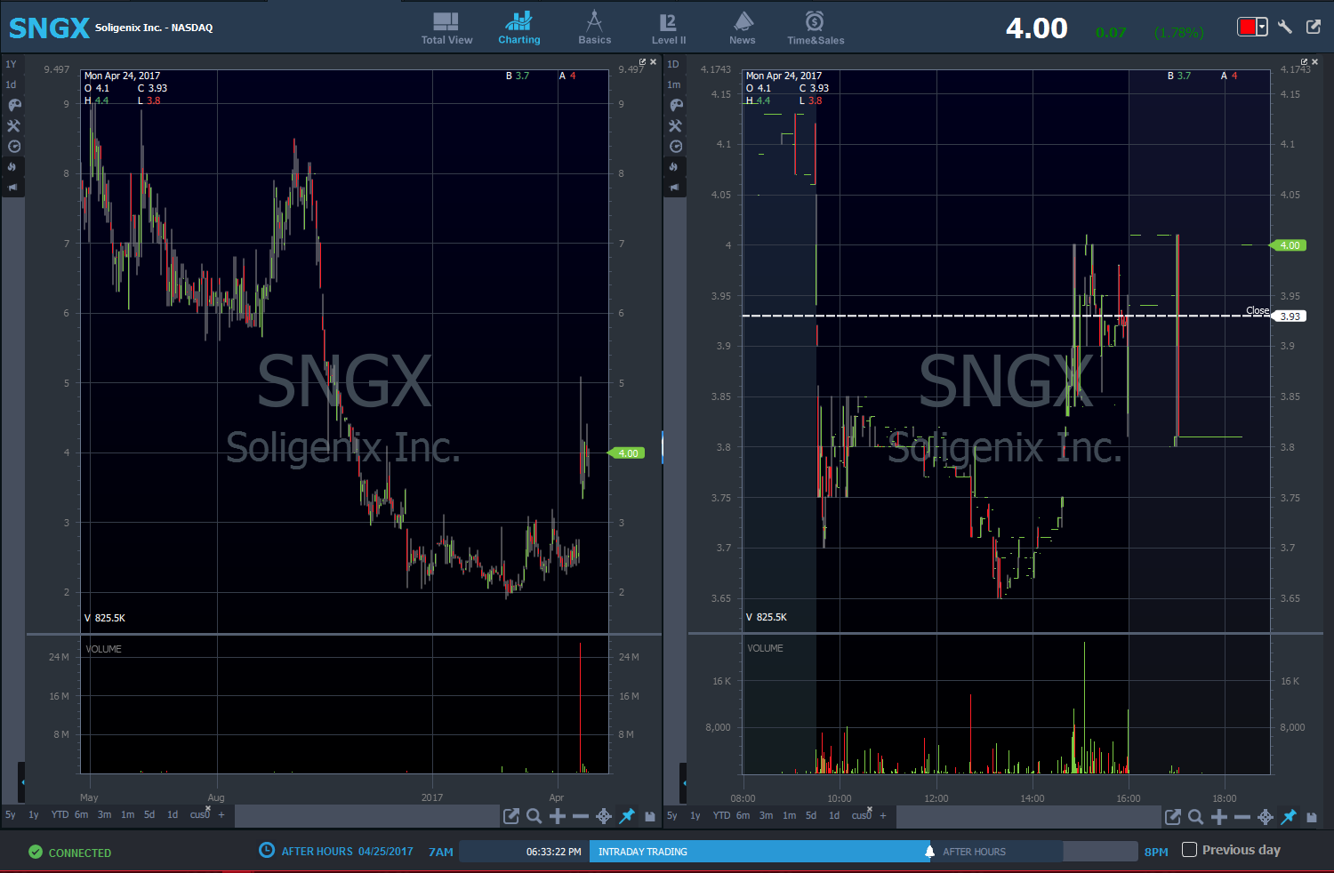
Task: Click the gauge indicator icon in right chart
Action: [x=676, y=147]
